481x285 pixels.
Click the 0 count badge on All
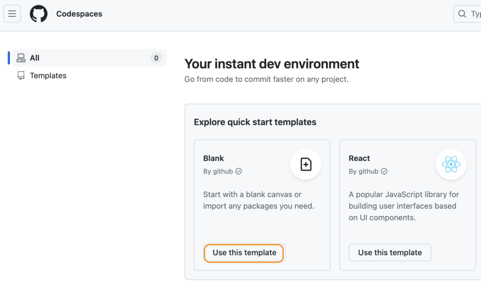click(x=156, y=58)
